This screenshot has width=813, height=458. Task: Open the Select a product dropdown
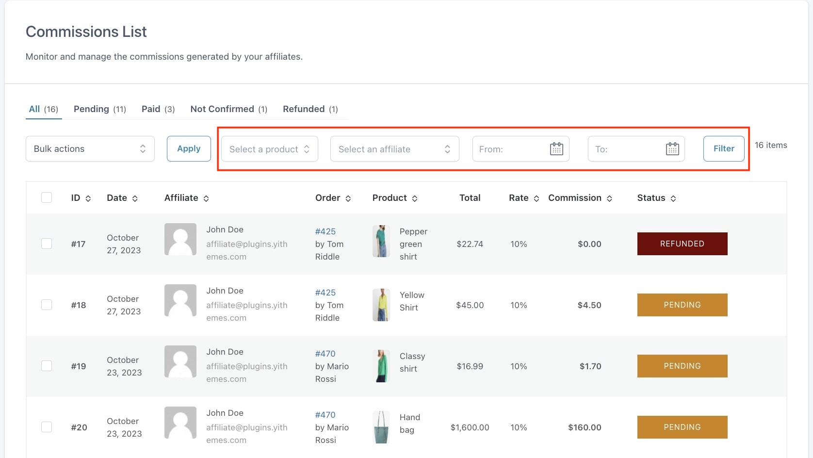click(270, 149)
